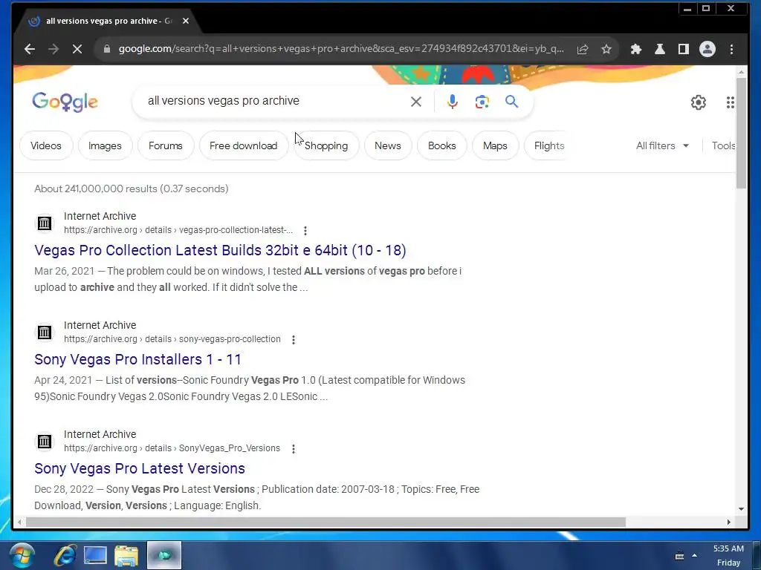761x570 pixels.
Task: Click the Google logo
Action: pyautogui.click(x=65, y=102)
